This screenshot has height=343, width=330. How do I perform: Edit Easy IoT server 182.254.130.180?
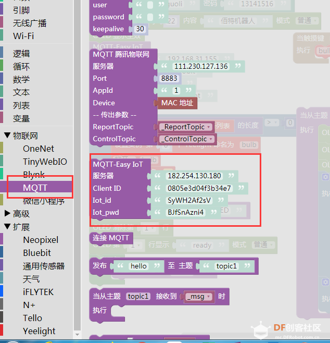194,176
